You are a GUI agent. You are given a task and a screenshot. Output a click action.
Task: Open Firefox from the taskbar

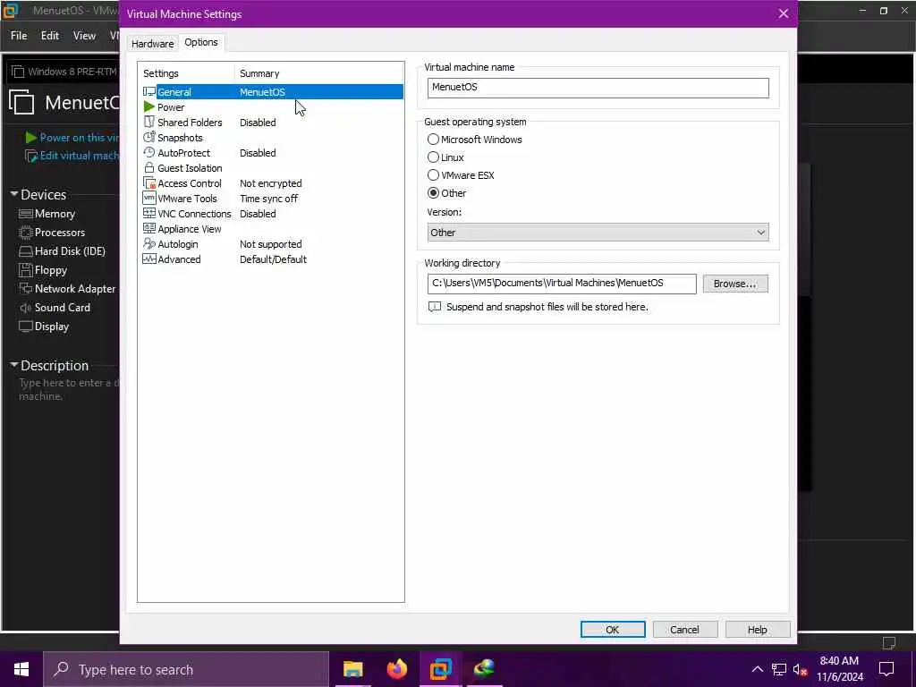coord(396,669)
